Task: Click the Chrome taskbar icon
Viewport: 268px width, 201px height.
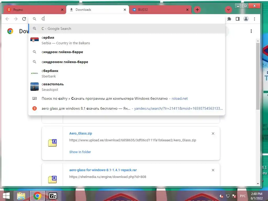Action: coord(37,196)
